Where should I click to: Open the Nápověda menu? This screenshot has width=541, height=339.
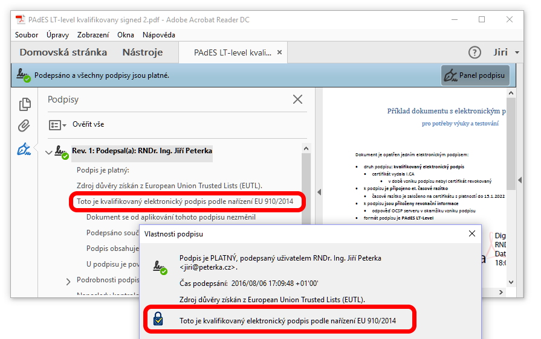(x=159, y=35)
